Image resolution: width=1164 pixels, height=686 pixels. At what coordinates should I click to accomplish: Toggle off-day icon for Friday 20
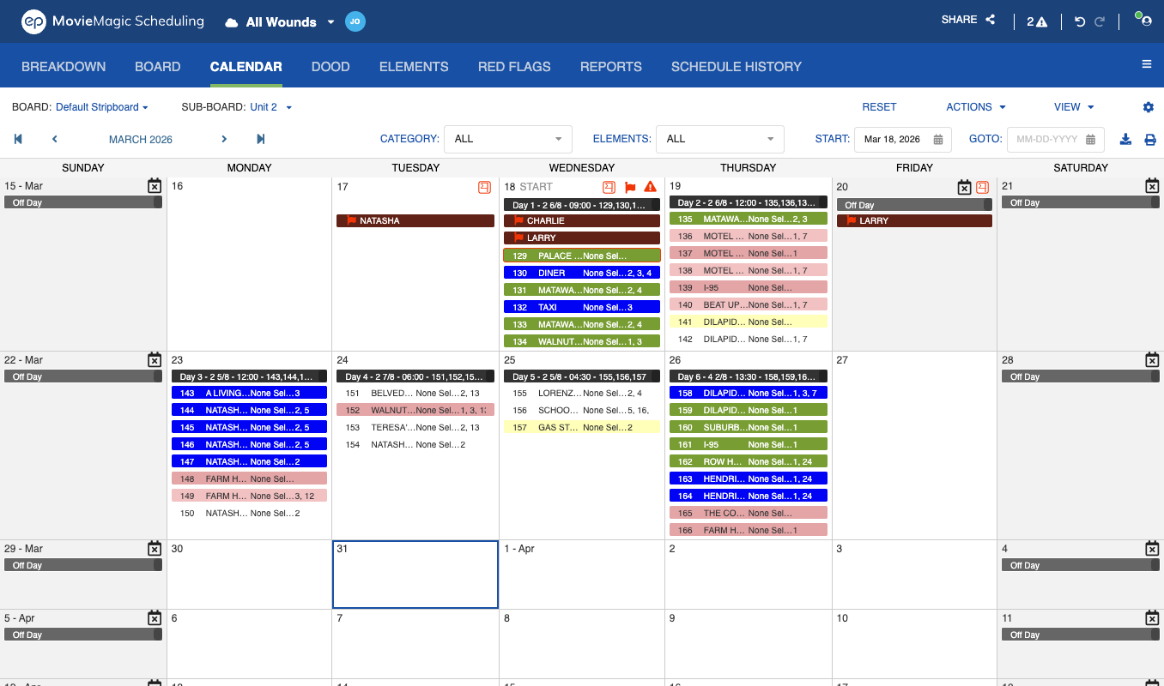(x=964, y=187)
